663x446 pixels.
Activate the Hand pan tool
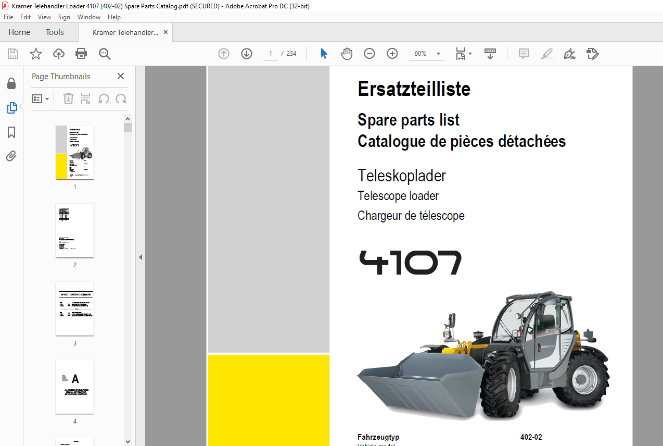[347, 54]
